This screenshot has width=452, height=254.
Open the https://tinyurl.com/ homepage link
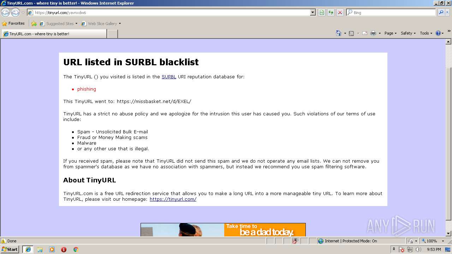(x=173, y=199)
